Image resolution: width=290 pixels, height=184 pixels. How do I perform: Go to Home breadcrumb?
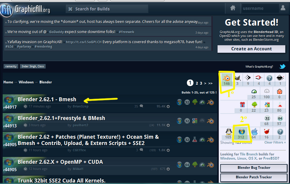[8, 82]
